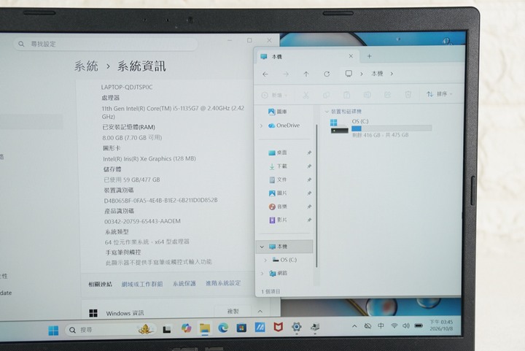Viewport: 525px width, 351px height.
Task: Open 下載 in the Explorer sidebar
Action: 279,166
